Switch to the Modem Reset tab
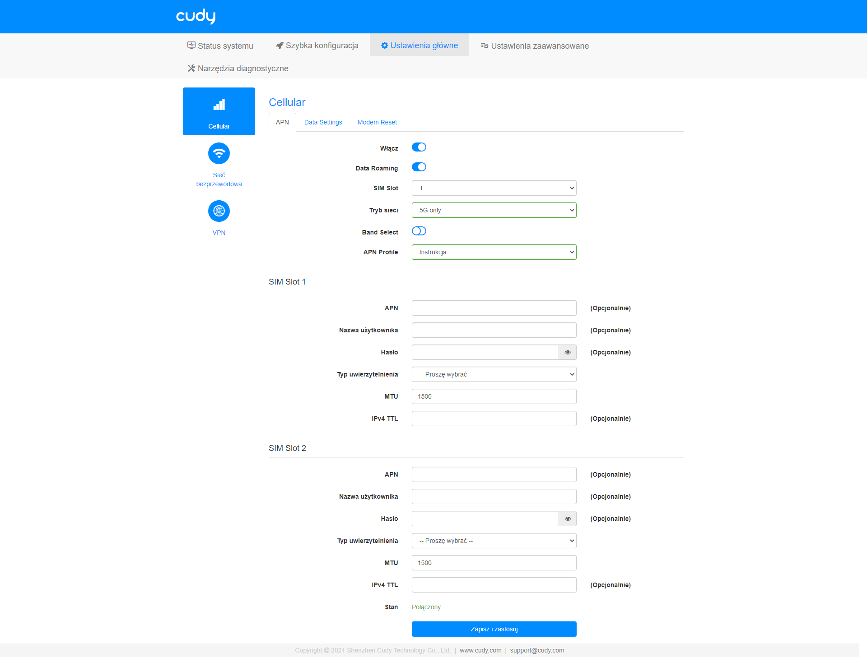The image size is (867, 657). [377, 122]
